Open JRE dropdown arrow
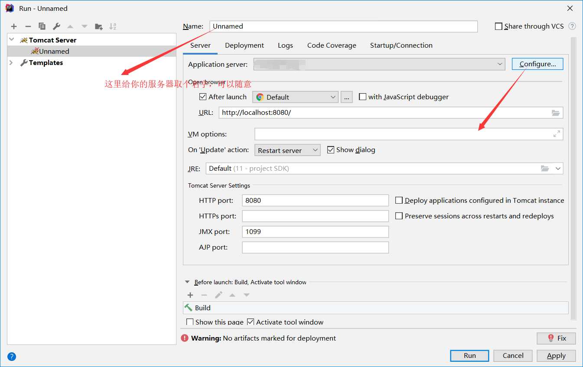Screen dimensions: 583x367 point(557,169)
